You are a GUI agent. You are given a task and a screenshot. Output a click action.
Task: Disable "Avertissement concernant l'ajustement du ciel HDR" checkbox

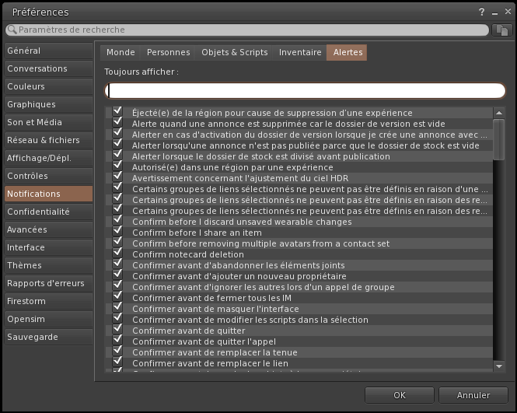point(118,178)
